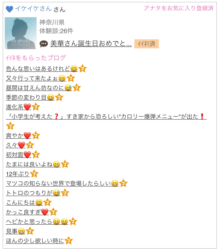Open blog 昼間は甘えん坊なのに
Image resolution: width=219 pixels, height=249 pixels.
[39, 88]
